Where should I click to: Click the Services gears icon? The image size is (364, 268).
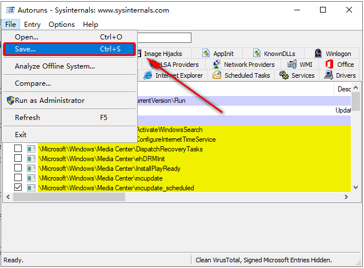click(283, 75)
